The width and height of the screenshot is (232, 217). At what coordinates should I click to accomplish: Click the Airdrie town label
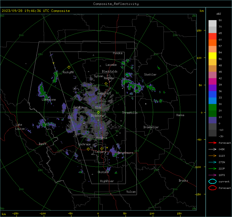pos(102,138)
